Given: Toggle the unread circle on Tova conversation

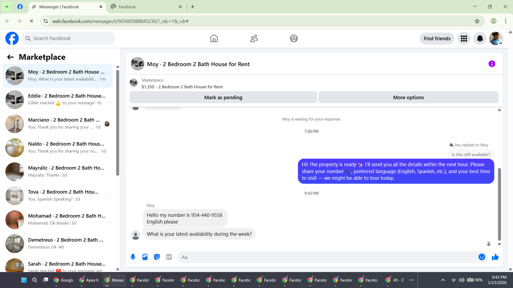Looking at the screenshot, I should pos(107,196).
